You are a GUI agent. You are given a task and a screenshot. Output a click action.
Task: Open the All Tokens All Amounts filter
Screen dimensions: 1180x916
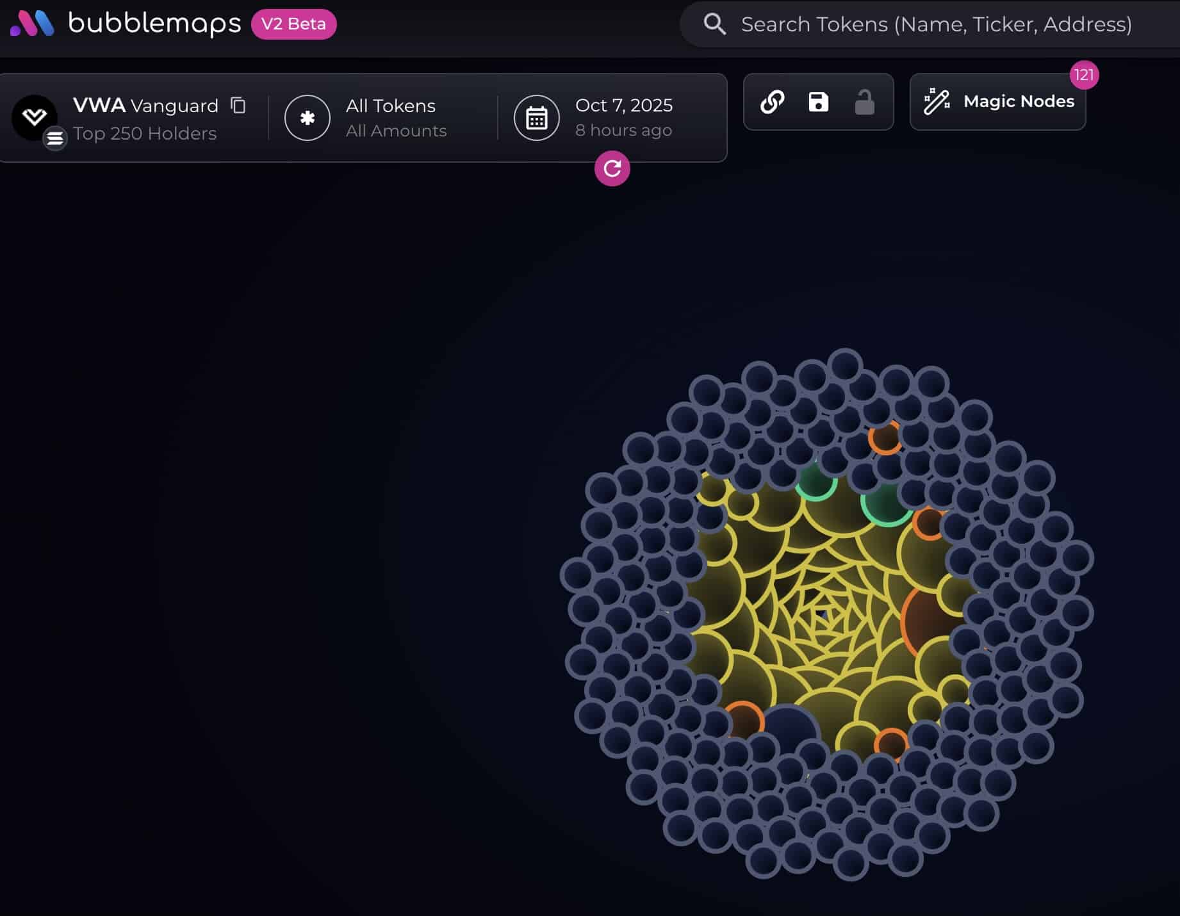point(395,118)
